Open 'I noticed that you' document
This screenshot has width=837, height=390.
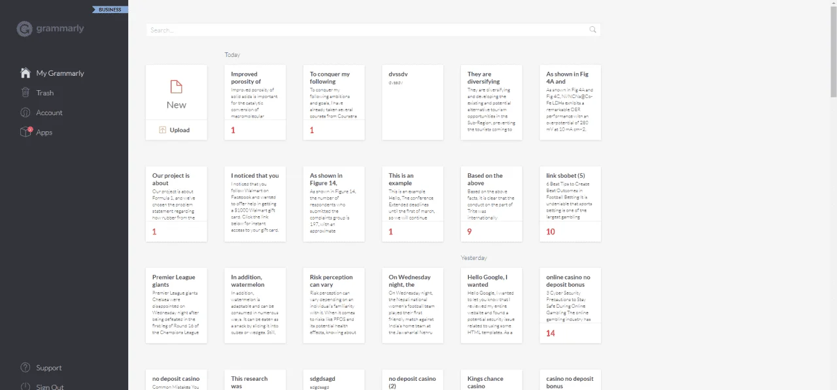tap(255, 204)
